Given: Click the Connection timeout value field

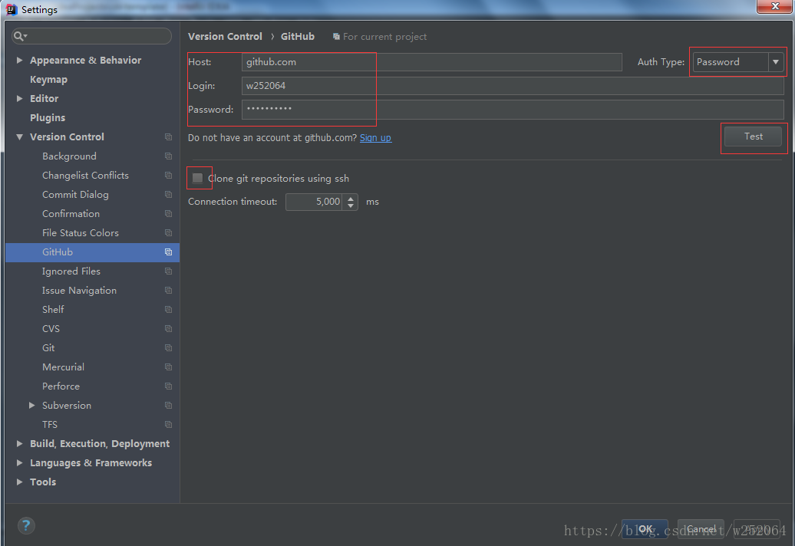Looking at the screenshot, I should 314,202.
